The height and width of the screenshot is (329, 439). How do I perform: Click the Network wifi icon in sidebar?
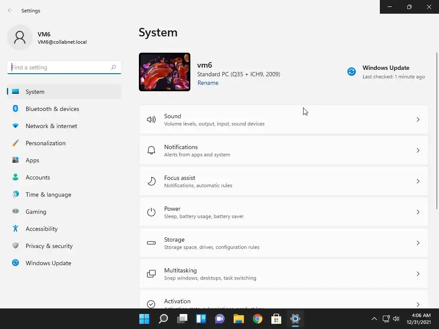tap(15, 126)
